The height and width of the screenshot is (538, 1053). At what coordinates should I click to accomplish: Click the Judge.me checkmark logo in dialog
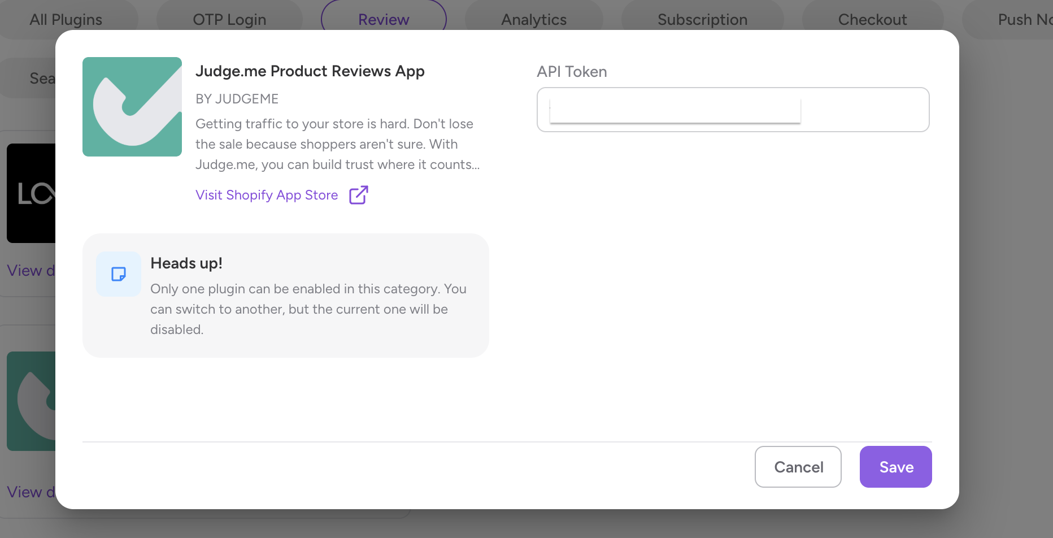click(132, 107)
